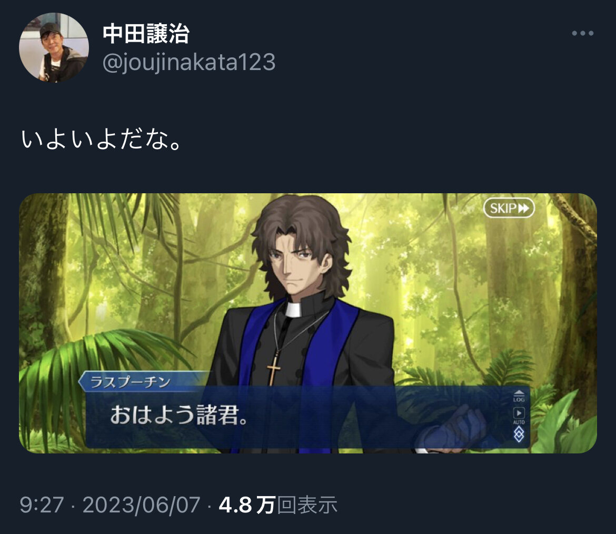Click the display name 中田譲治
The image size is (616, 534).
[x=146, y=33]
